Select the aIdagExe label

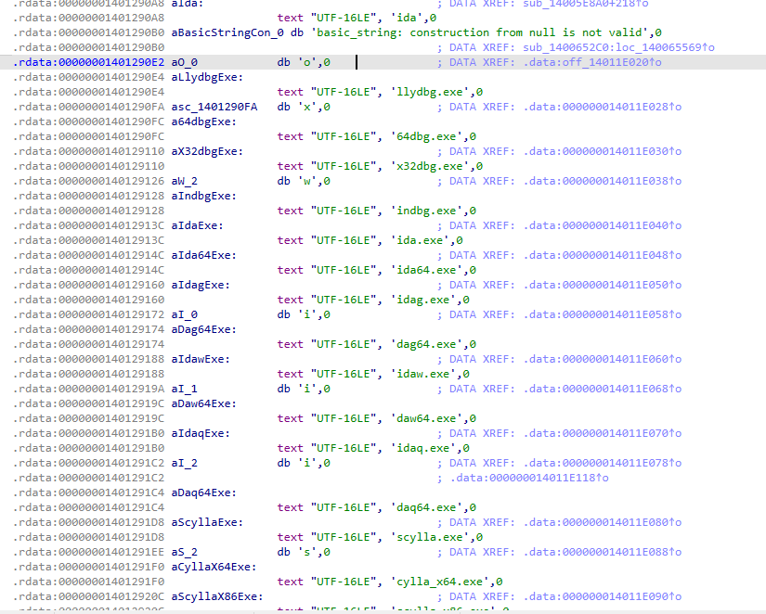201,285
